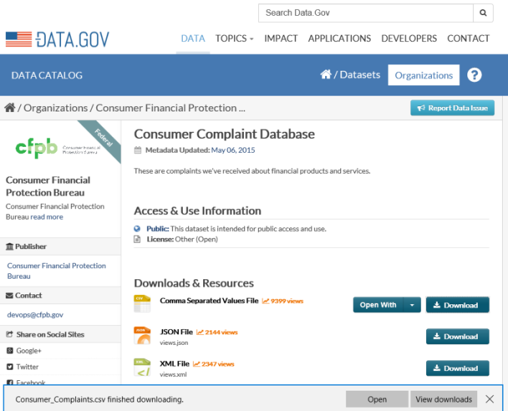Click View downloads button
The height and width of the screenshot is (411, 508).
(444, 399)
